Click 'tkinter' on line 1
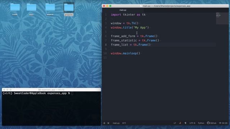 click(x=129, y=15)
